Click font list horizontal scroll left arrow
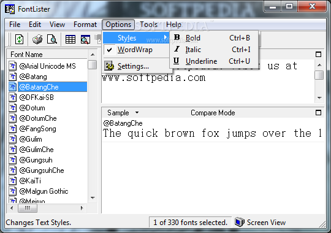This screenshot has width=331, height=233. point(12,208)
